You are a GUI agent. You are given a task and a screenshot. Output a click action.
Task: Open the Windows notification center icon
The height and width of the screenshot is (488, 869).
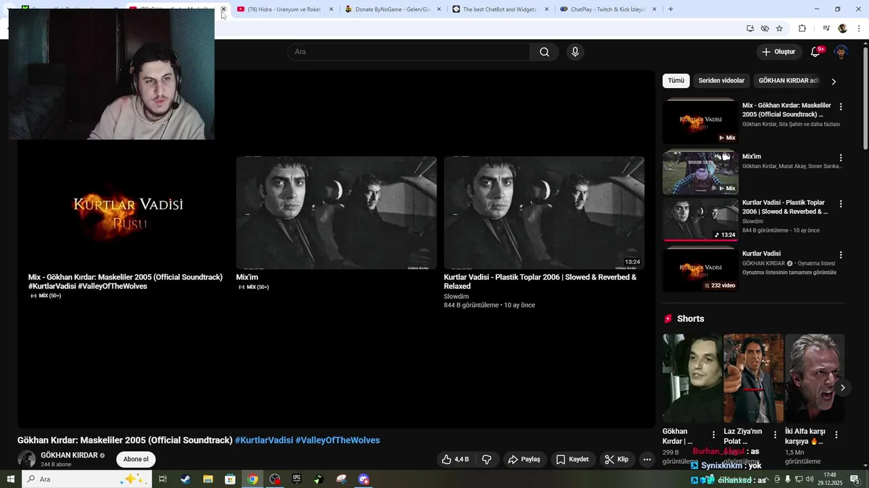click(x=855, y=479)
